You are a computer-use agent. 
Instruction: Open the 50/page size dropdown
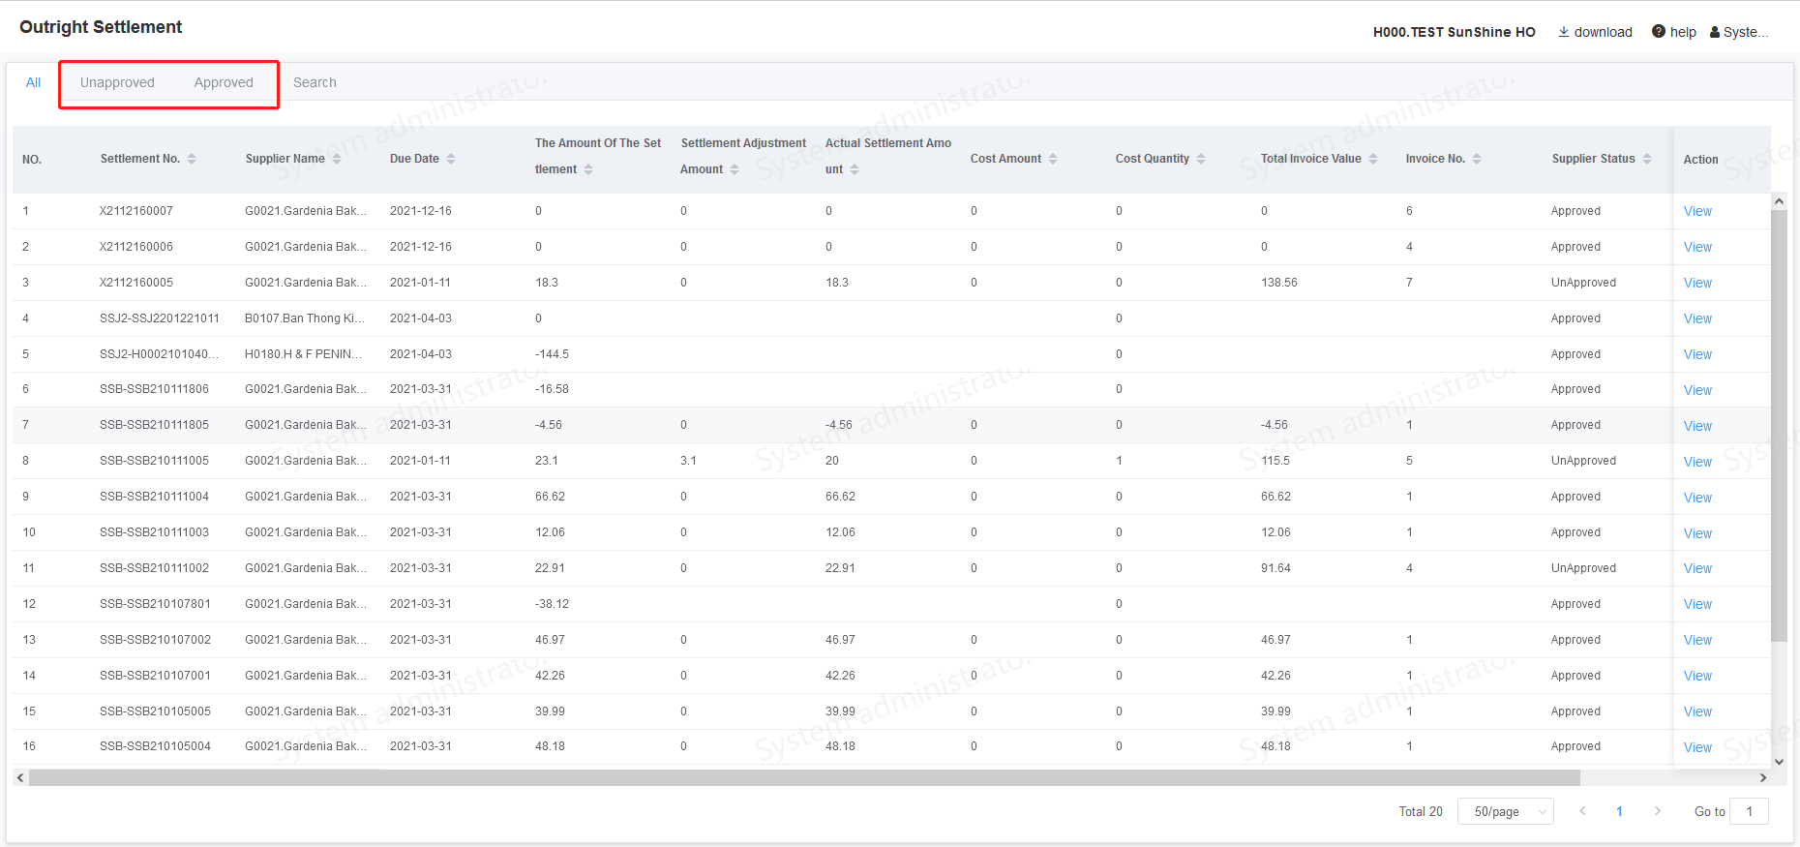[1505, 811]
